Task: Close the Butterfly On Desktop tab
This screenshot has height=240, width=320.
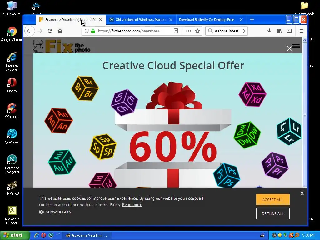Action: pyautogui.click(x=241, y=20)
